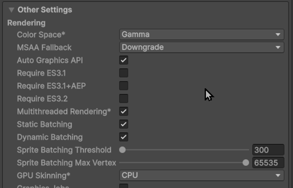This screenshot has width=293, height=188.
Task: Disable Multithreaded Rendering checkbox
Action: (x=124, y=112)
